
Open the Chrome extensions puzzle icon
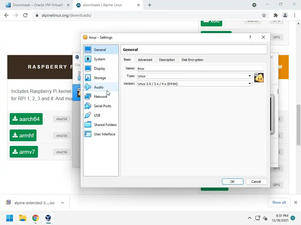(x=276, y=15)
